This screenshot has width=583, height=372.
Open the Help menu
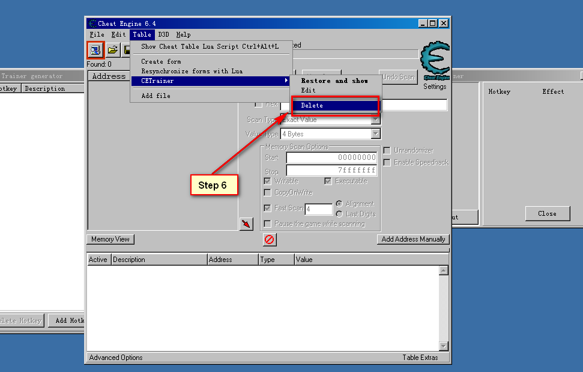coord(183,35)
